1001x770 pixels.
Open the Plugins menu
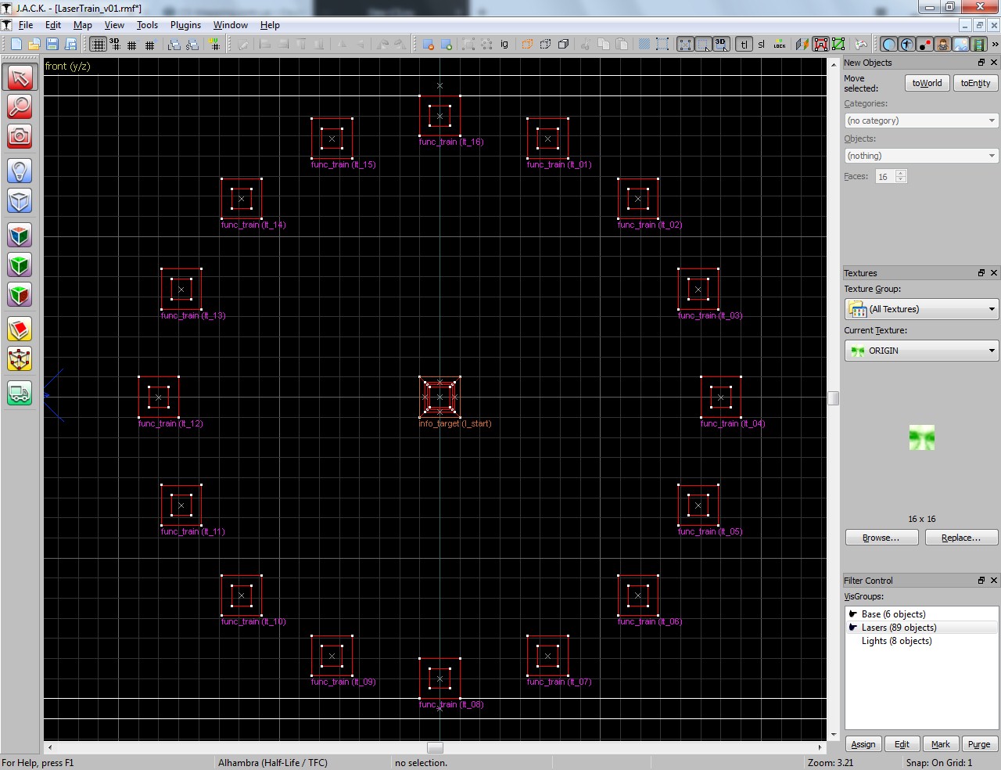coord(185,25)
